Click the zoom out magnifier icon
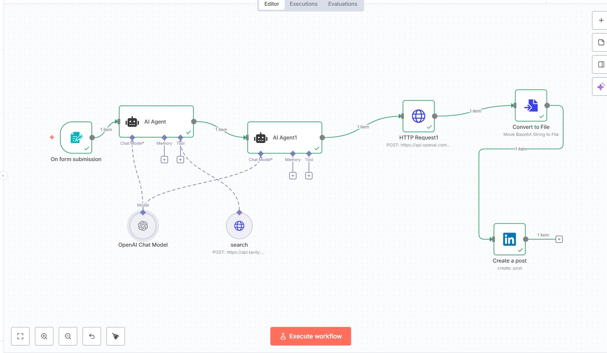 click(x=68, y=336)
